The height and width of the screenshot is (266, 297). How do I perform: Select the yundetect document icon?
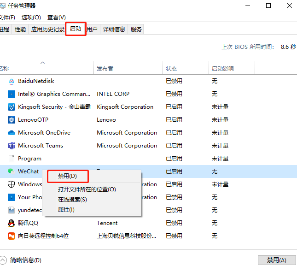(12, 210)
